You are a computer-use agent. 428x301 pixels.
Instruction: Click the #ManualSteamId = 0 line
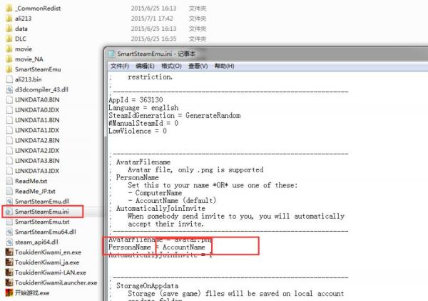coord(143,123)
